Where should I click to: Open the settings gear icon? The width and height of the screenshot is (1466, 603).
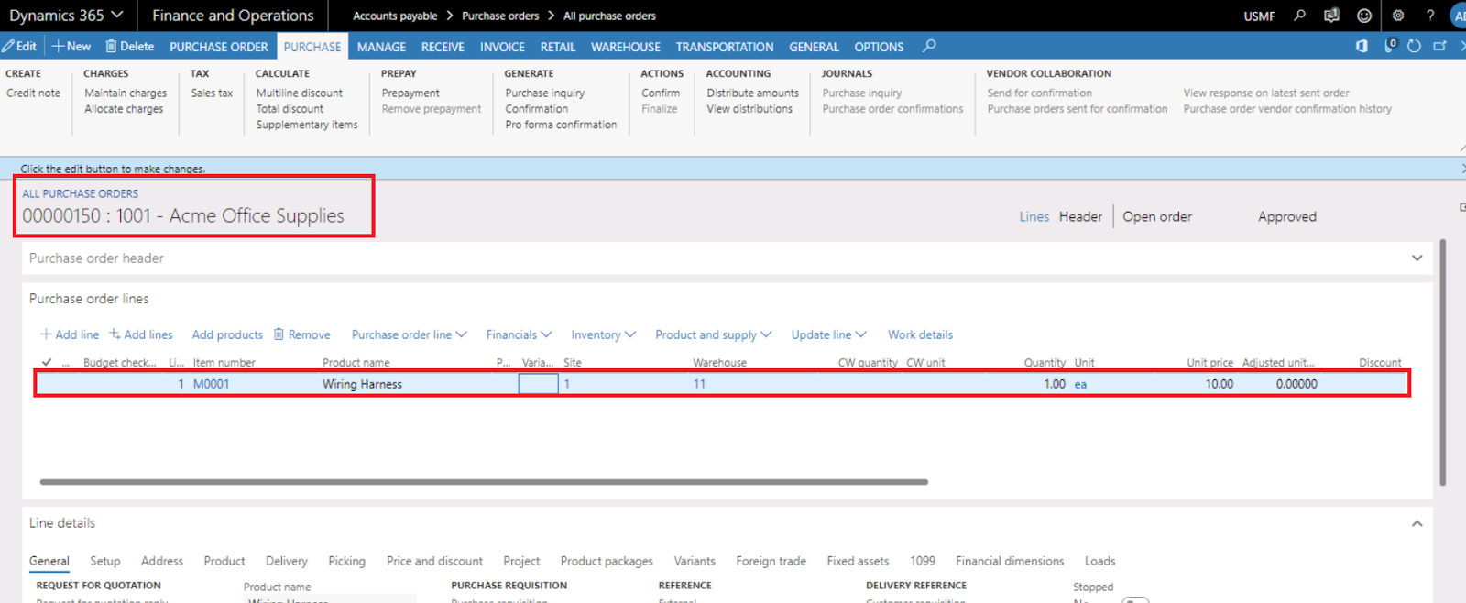point(1397,16)
